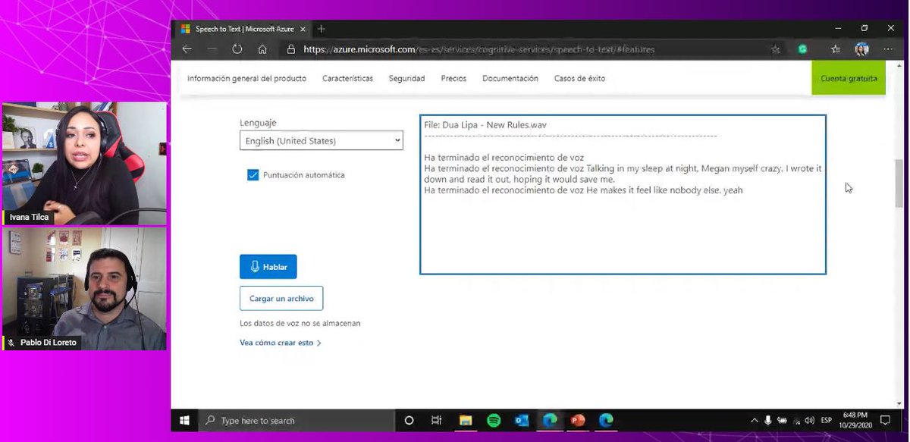Open Spotify from the taskbar
Screen dimensions: 910x442
(x=494, y=420)
